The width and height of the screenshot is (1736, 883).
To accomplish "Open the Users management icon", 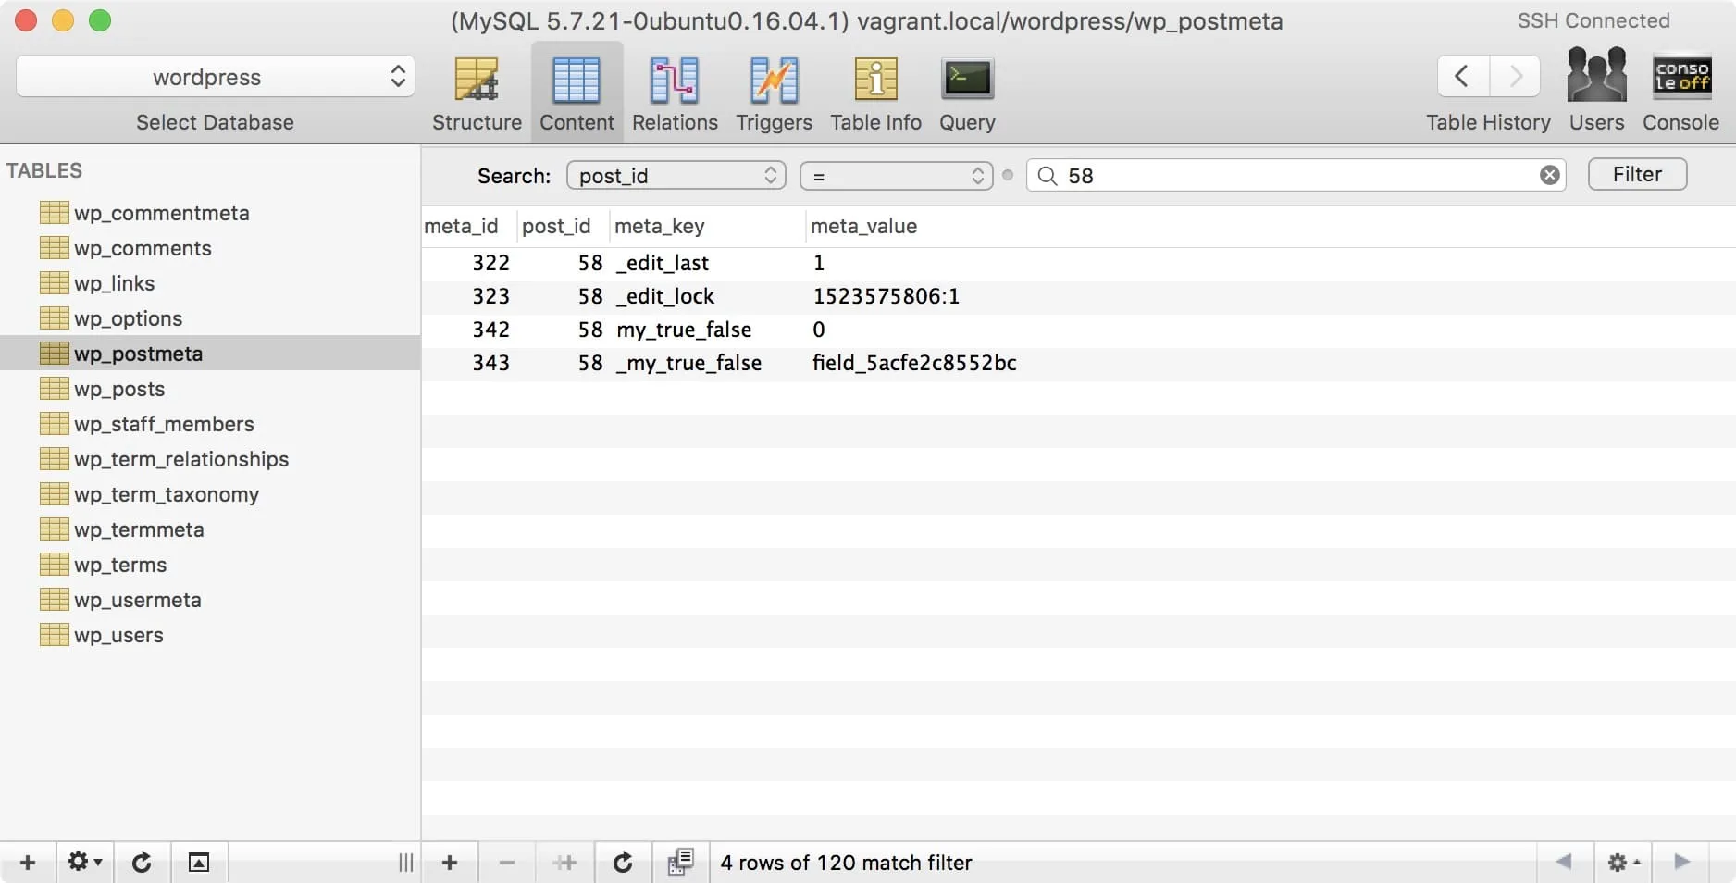I will 1596,76.
